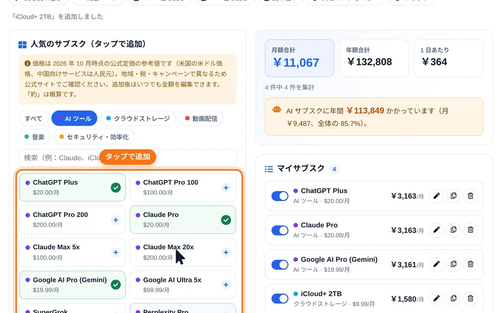
Task: Click the robot icon in AI サブスク notice
Action: pos(277,110)
